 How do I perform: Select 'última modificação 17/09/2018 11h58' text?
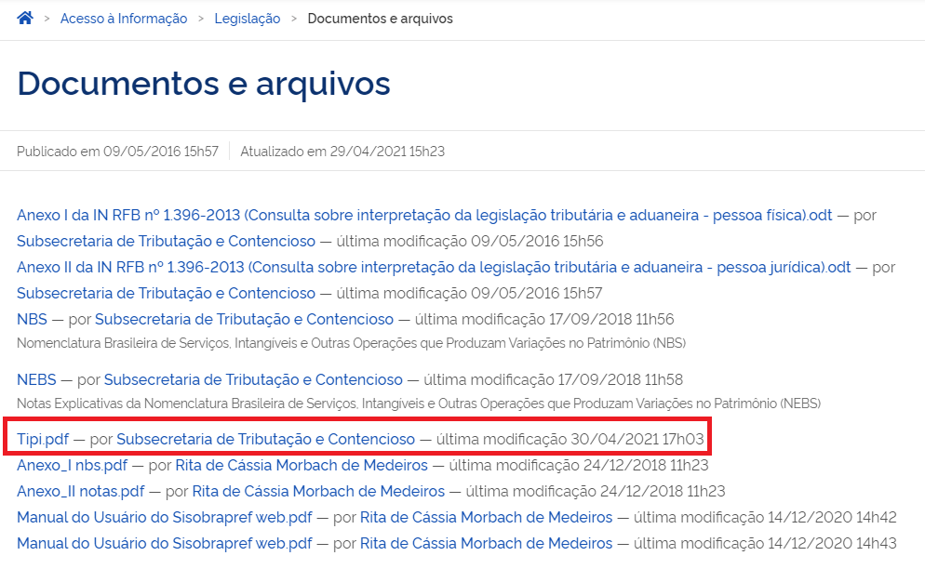click(554, 379)
